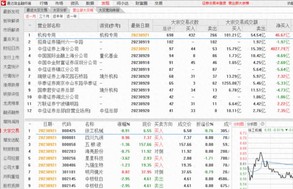The image size is (293, 189).
Task: Sort by 总计 column header
Action: point(168,29)
